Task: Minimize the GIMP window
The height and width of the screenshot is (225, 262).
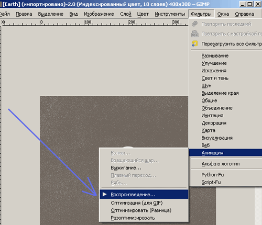Action: point(242,4)
